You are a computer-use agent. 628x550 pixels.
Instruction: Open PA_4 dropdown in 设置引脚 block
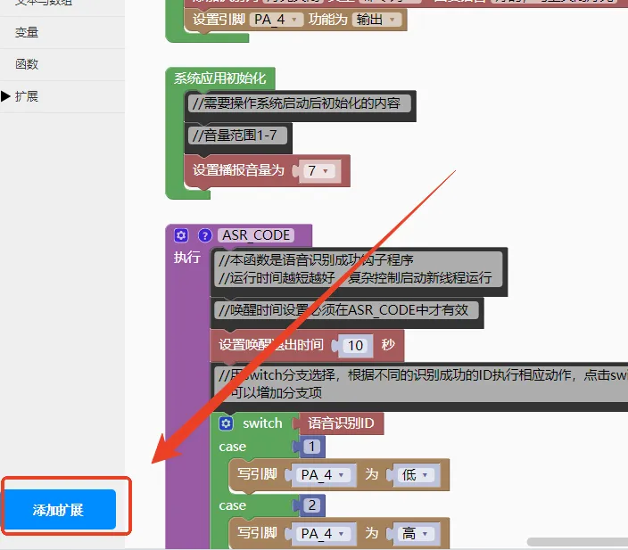click(277, 19)
